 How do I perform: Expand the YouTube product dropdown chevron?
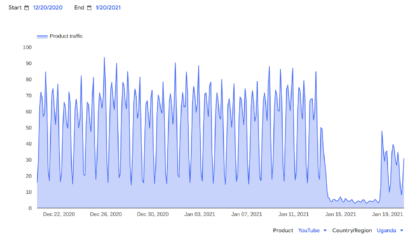click(325, 231)
